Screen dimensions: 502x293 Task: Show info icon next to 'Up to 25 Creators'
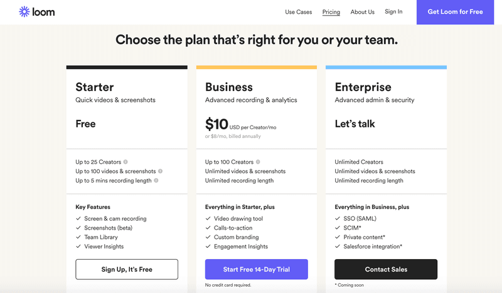(x=125, y=162)
